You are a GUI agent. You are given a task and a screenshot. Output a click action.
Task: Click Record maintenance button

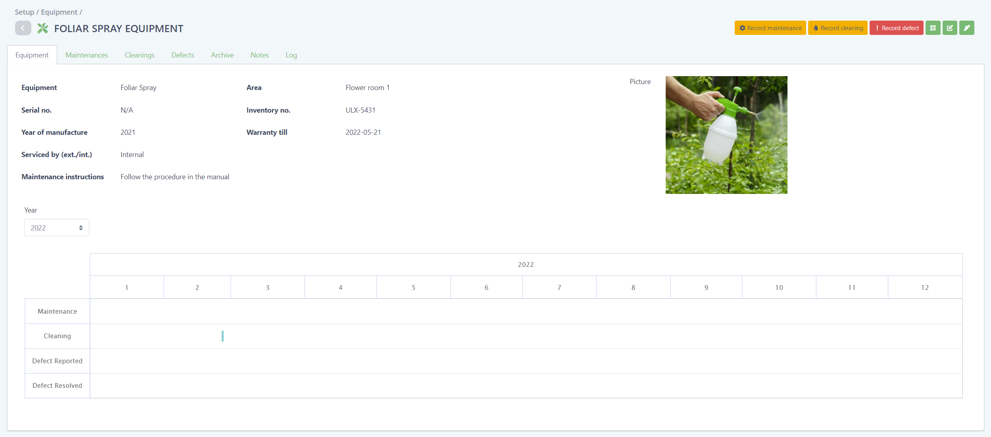click(770, 28)
